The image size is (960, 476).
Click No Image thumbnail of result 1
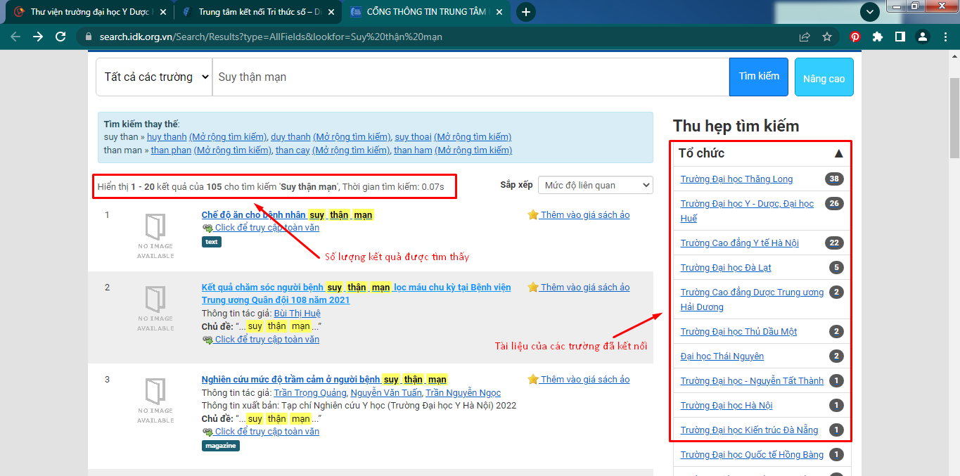pyautogui.click(x=155, y=235)
